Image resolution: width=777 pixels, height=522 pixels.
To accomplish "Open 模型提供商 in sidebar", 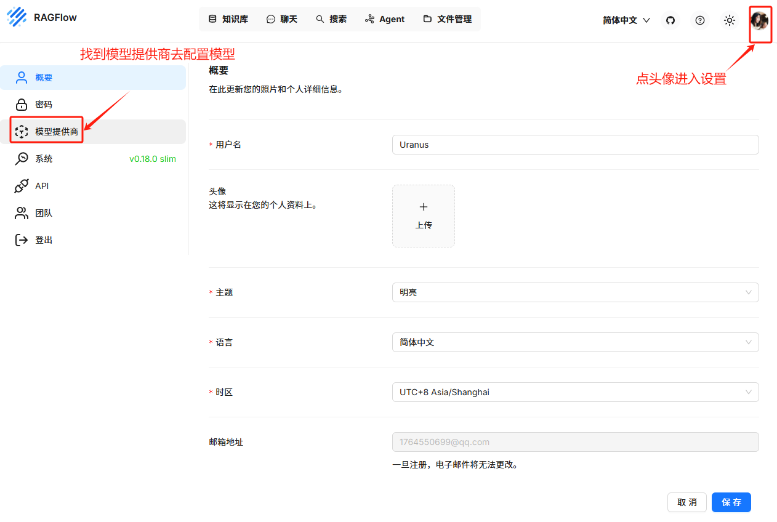I will click(93, 132).
